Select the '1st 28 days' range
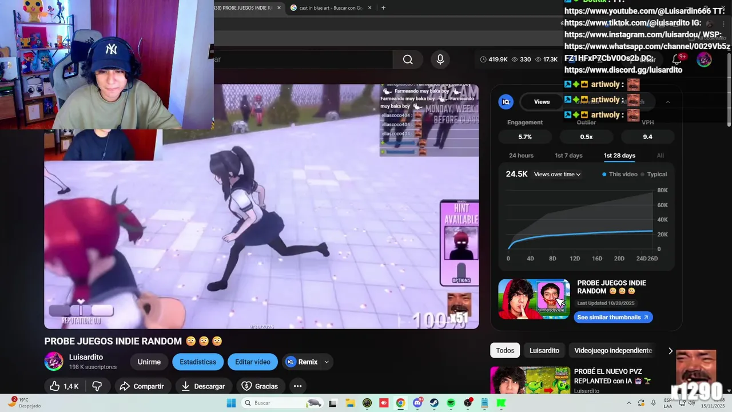Screen dimensions: 732x412 point(619,156)
